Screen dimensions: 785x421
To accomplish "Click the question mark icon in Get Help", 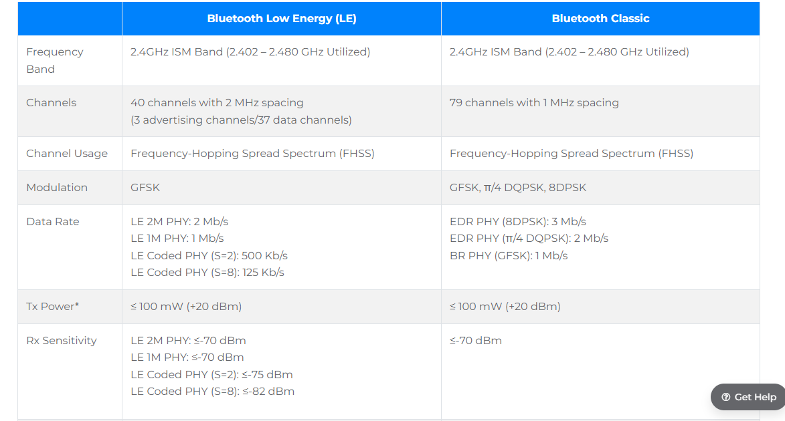I will 726,397.
